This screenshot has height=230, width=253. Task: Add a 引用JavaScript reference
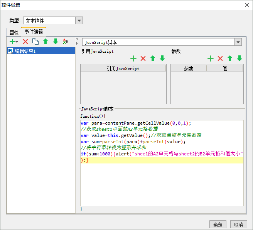133,58
